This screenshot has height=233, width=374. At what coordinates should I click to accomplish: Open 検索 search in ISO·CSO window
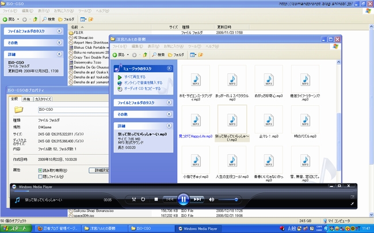[x=49, y=20]
